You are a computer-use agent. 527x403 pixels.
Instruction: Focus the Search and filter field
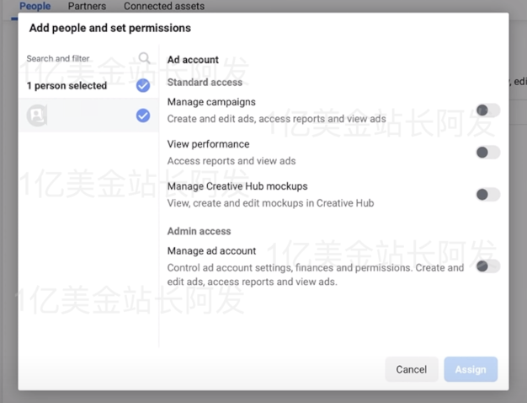click(76, 58)
